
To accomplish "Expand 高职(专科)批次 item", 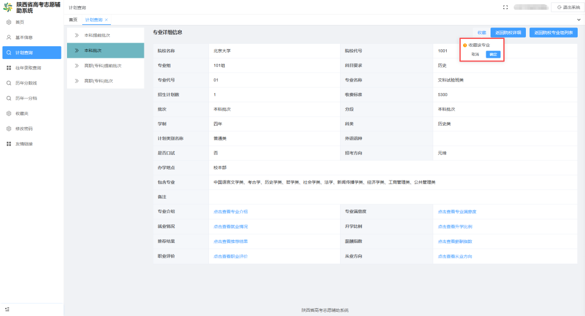I will tap(105, 81).
